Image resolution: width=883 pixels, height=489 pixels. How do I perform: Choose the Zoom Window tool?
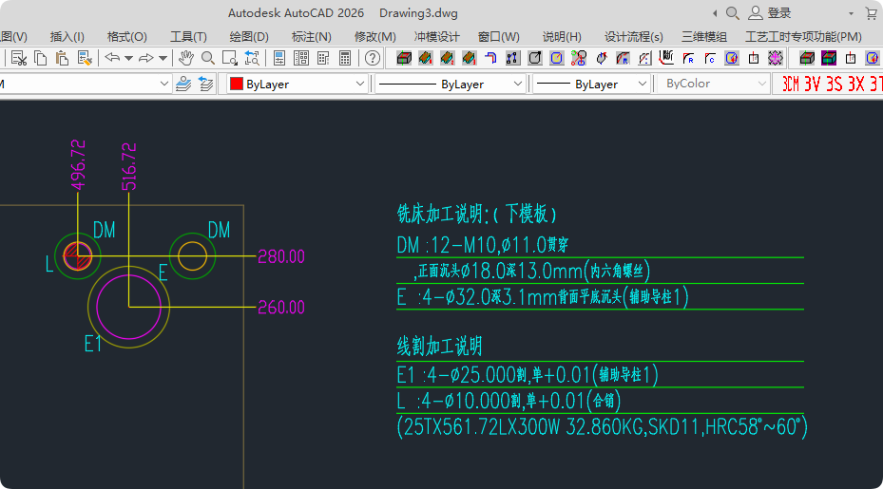pos(230,58)
